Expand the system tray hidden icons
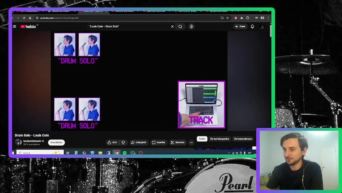This screenshot has width=342, height=193. 229,153
